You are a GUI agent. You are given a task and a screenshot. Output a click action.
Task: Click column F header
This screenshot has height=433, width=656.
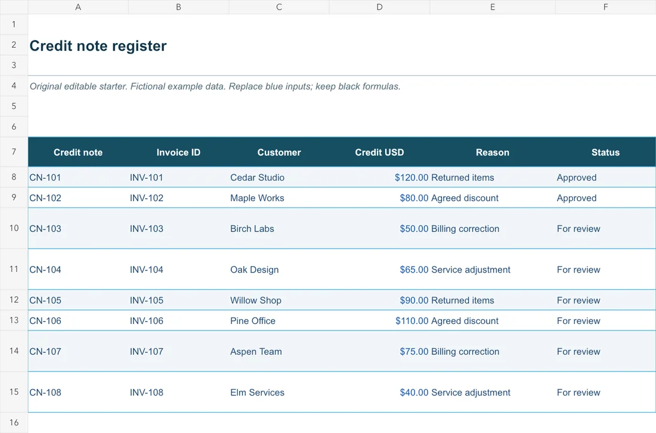(x=605, y=7)
